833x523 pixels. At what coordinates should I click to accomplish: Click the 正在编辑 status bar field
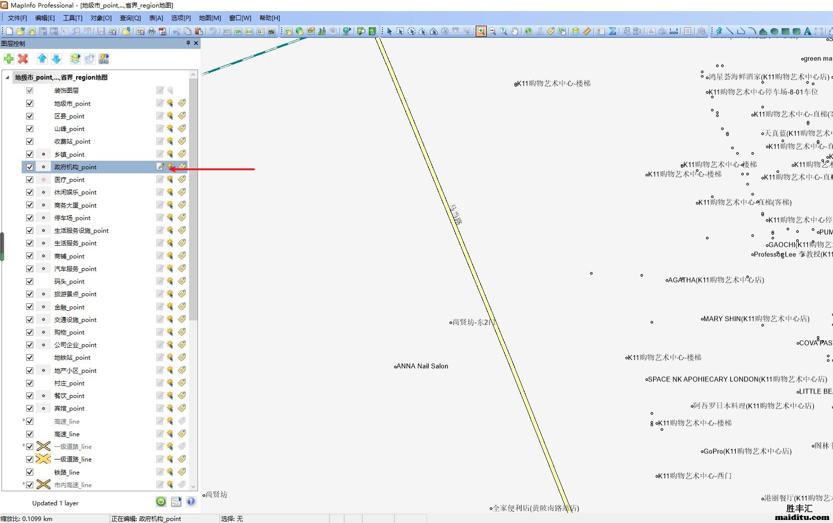[146, 518]
